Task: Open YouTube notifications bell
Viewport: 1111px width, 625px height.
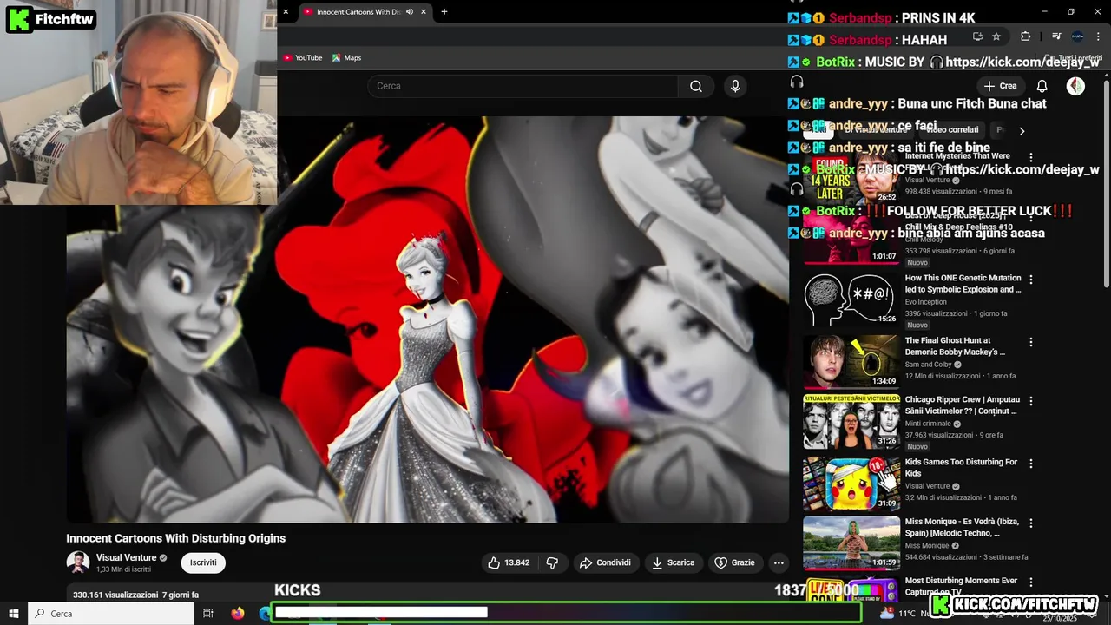Action: 1042,86
